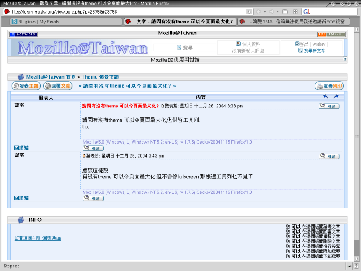
Task: Click the go arrow icon in address bar
Action: pyautogui.click(x=250, y=12)
